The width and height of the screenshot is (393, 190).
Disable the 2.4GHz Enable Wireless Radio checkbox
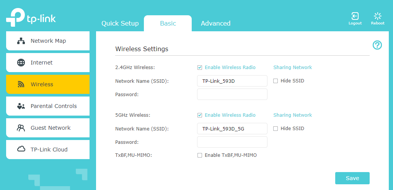(200, 68)
